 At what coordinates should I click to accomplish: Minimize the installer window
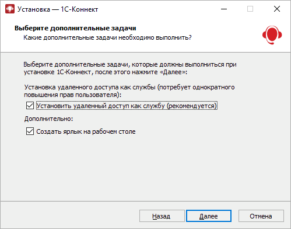click(x=224, y=9)
